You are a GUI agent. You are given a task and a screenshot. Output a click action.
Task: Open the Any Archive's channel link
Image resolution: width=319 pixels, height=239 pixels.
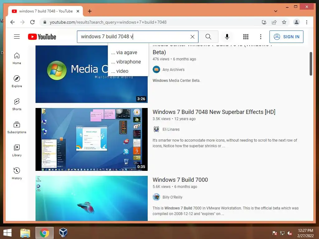[174, 69]
